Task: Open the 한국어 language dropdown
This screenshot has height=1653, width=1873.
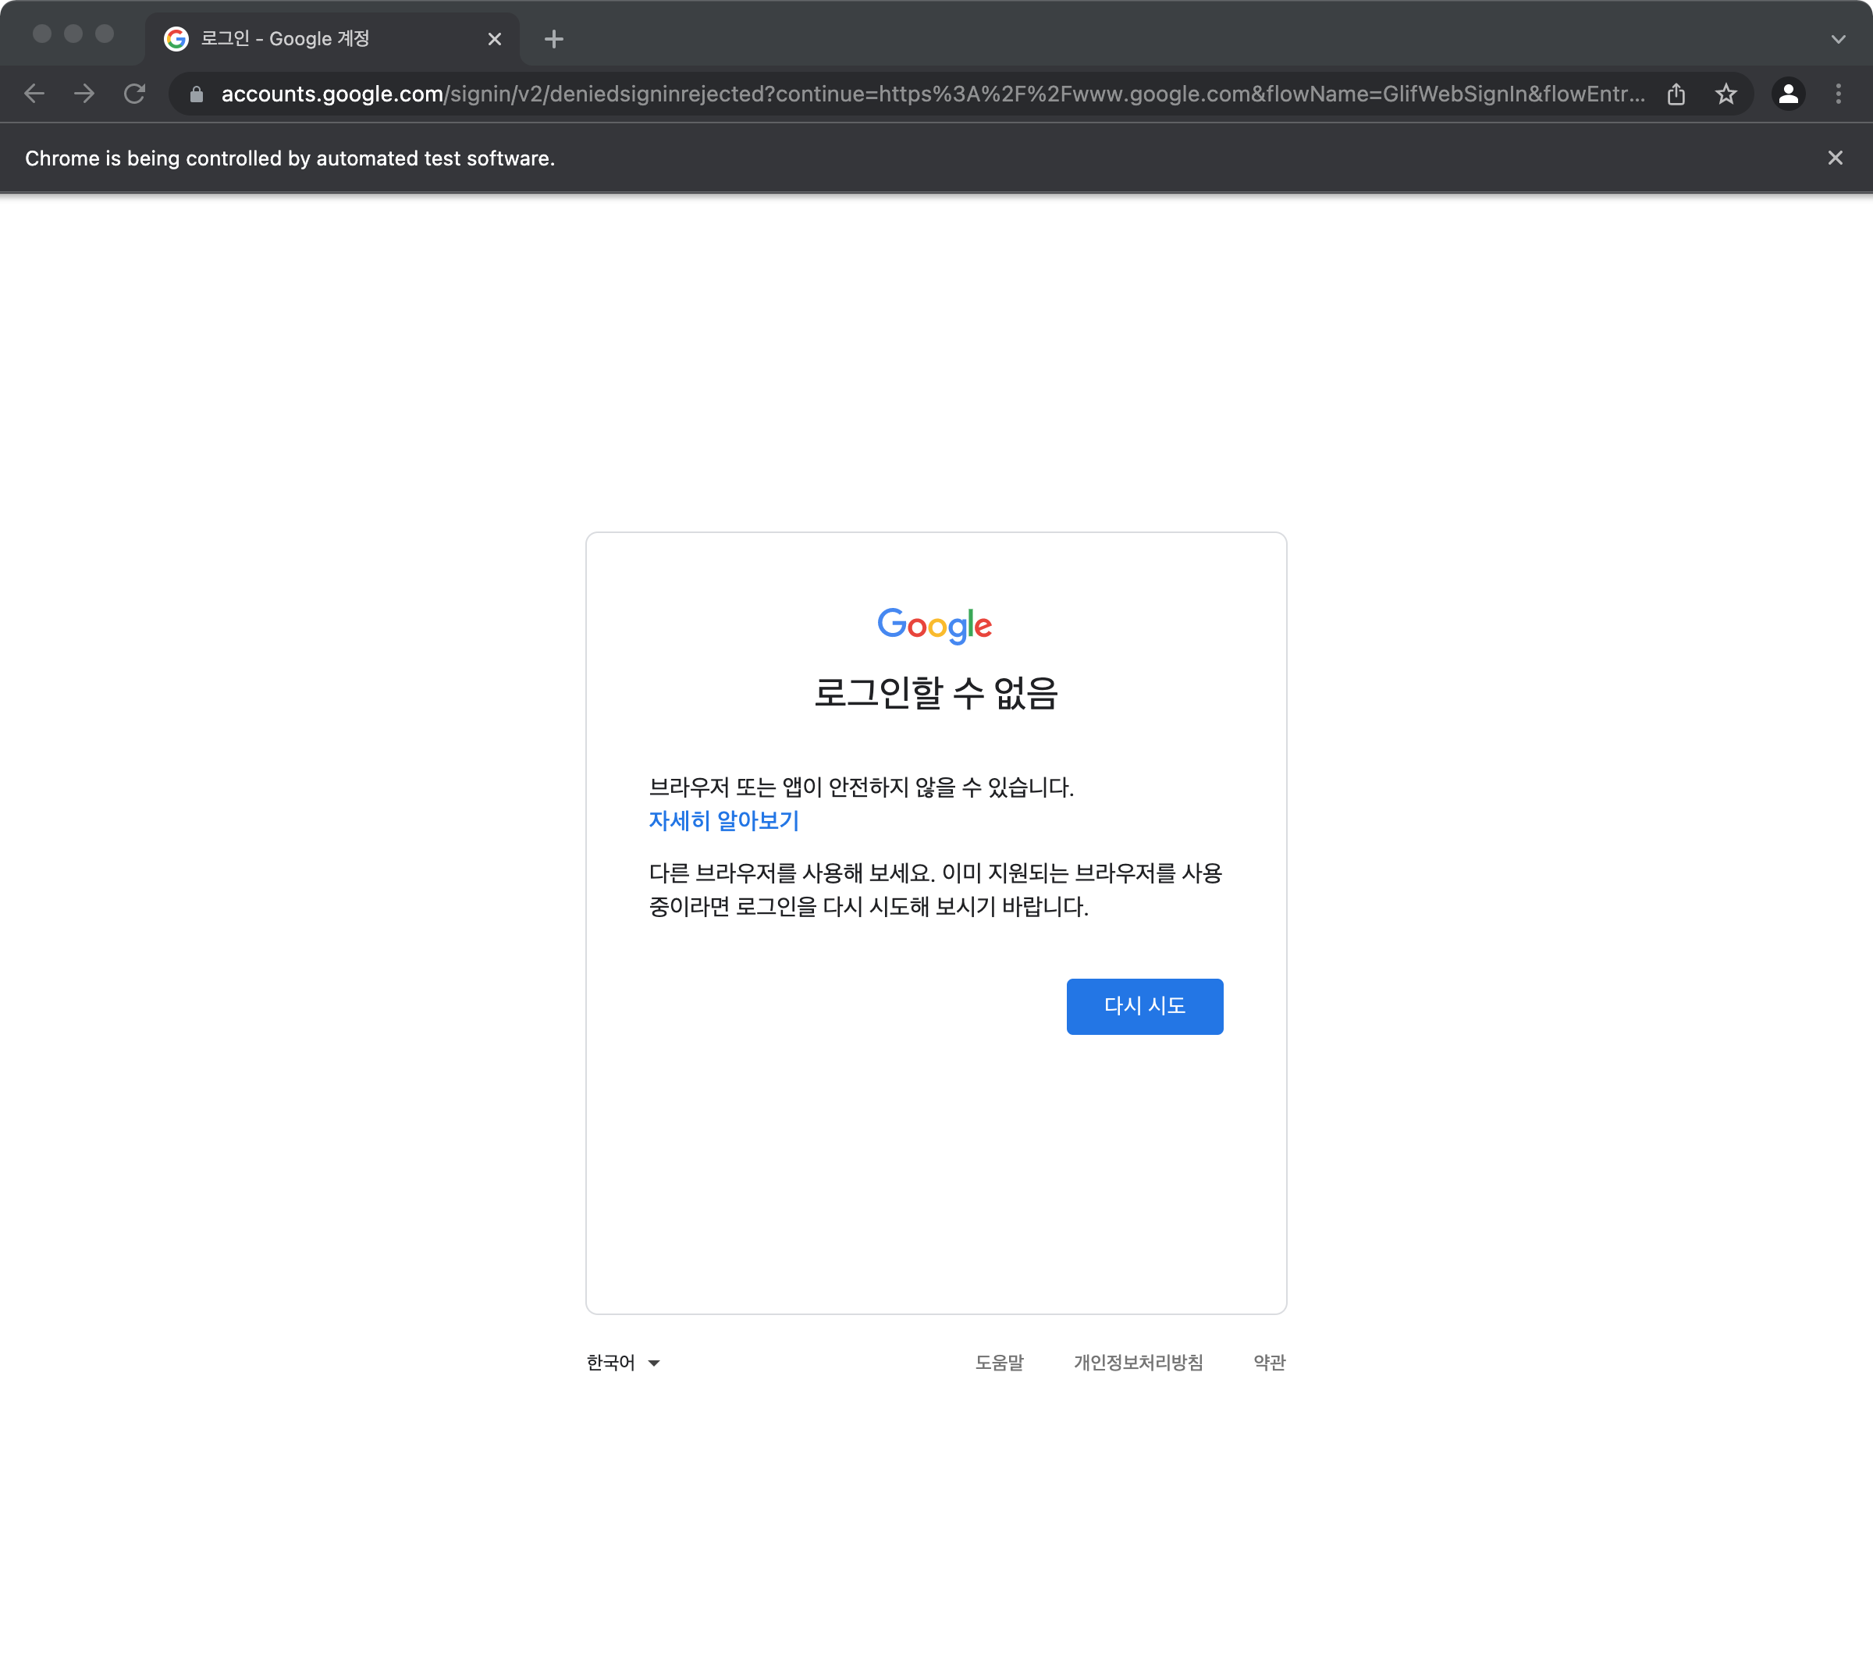Action: click(623, 1363)
